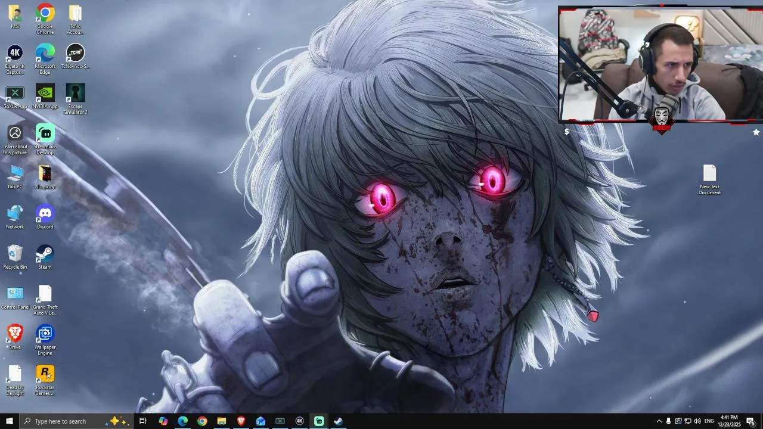Select the Network desktop icon

[x=15, y=217]
